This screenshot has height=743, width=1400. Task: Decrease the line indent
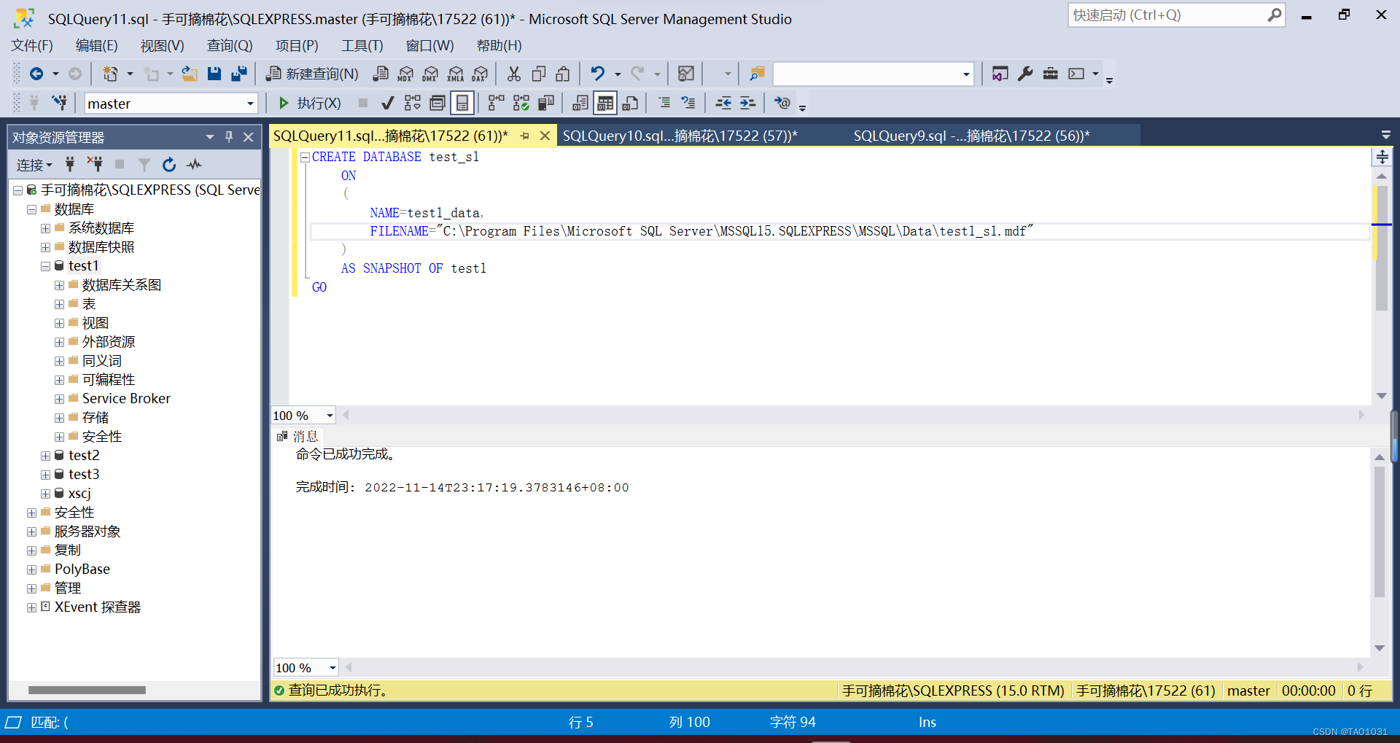(723, 103)
